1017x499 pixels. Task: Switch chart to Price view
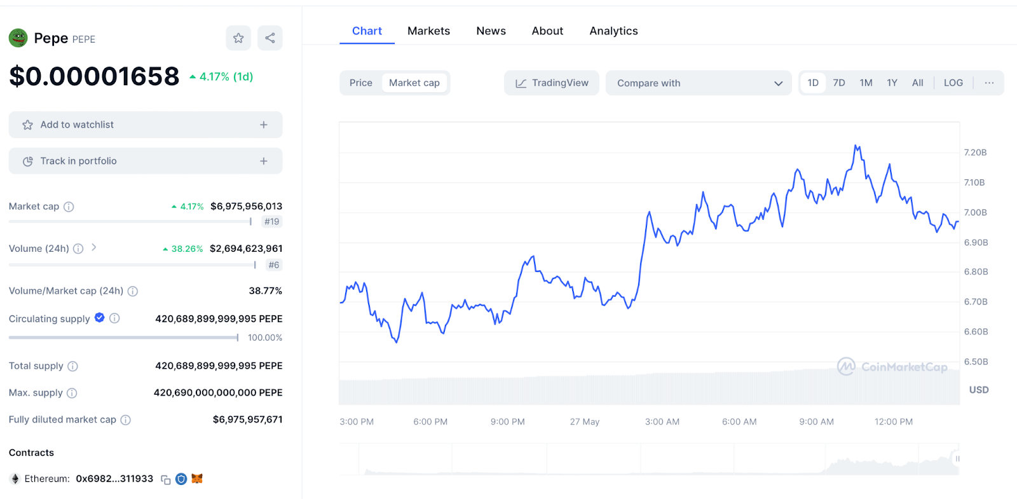point(361,83)
